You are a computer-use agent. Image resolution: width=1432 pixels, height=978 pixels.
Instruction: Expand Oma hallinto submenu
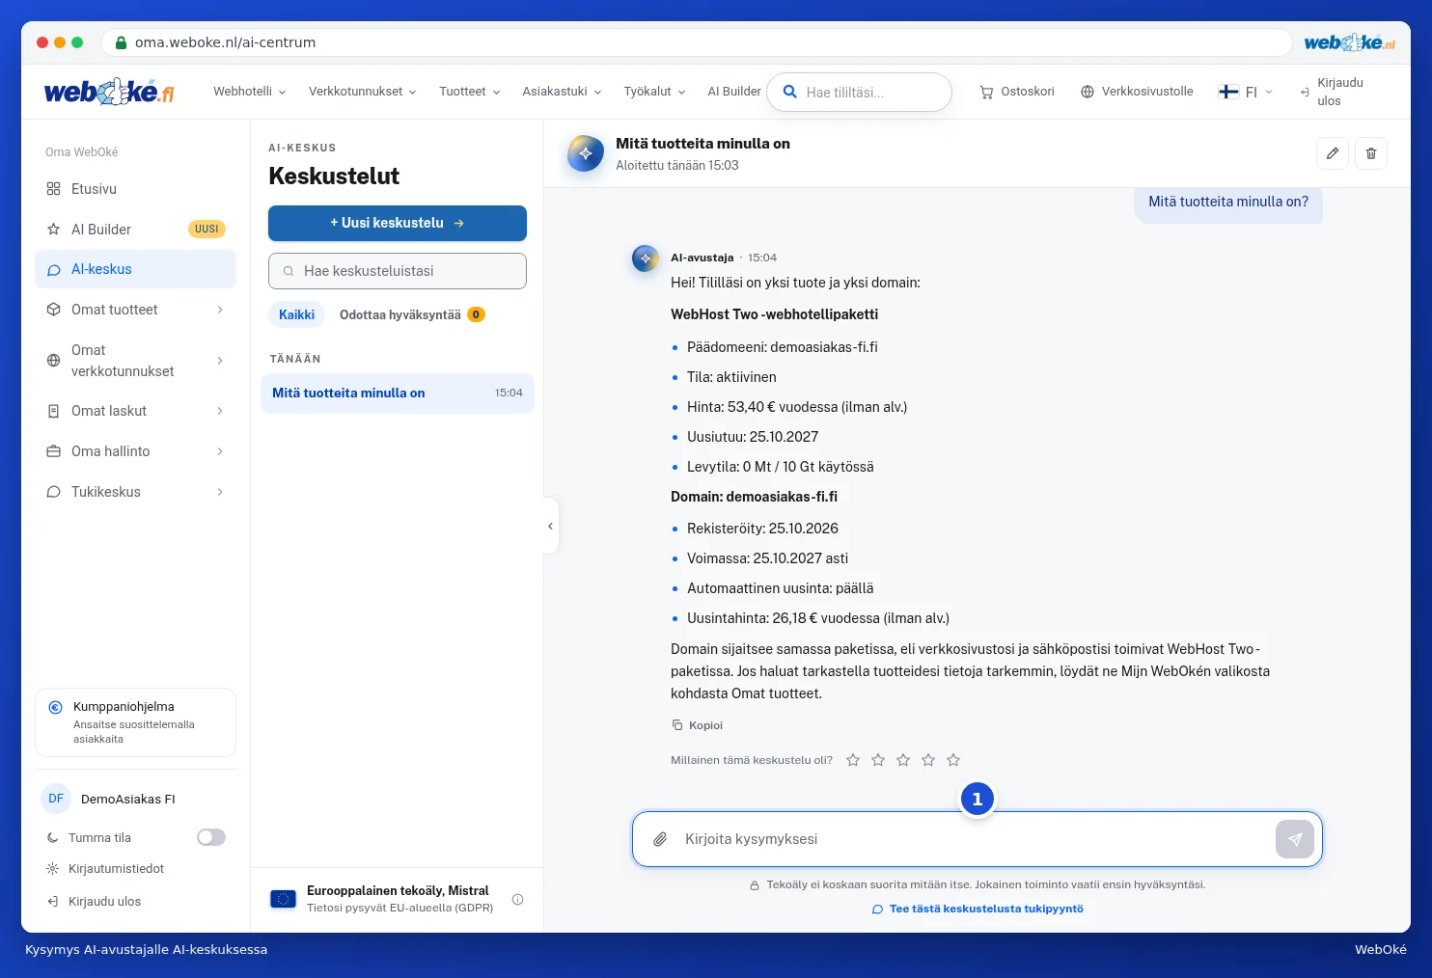pos(220,451)
